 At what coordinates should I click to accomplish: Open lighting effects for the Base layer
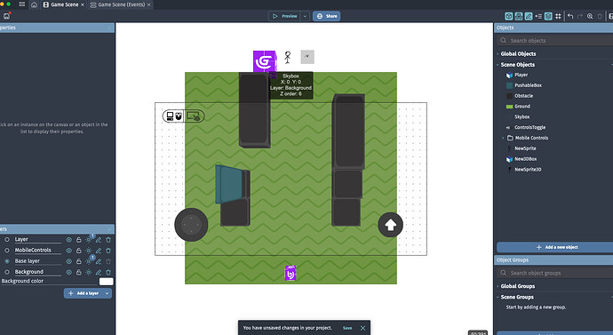89,261
